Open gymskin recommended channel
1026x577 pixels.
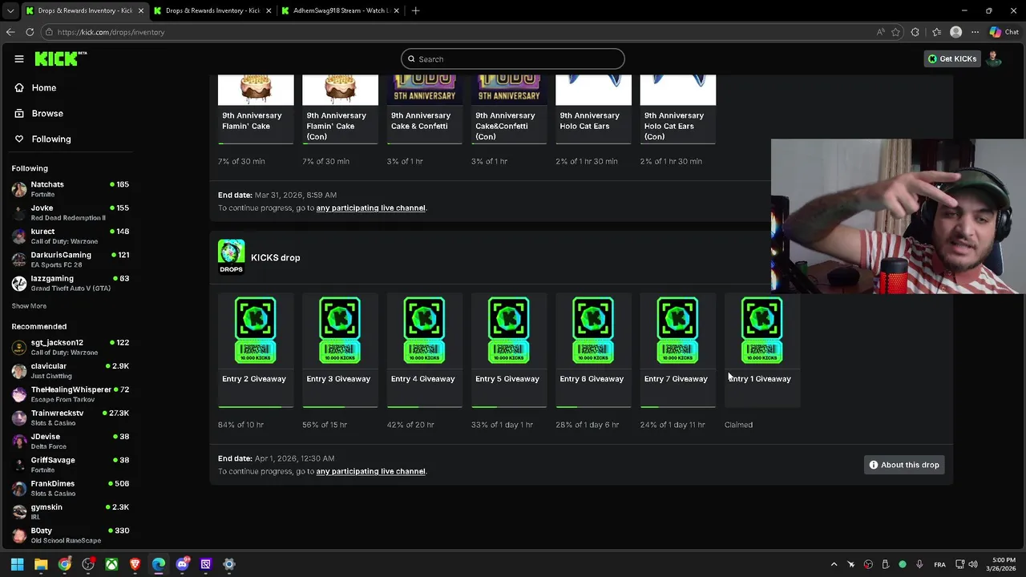pos(71,511)
